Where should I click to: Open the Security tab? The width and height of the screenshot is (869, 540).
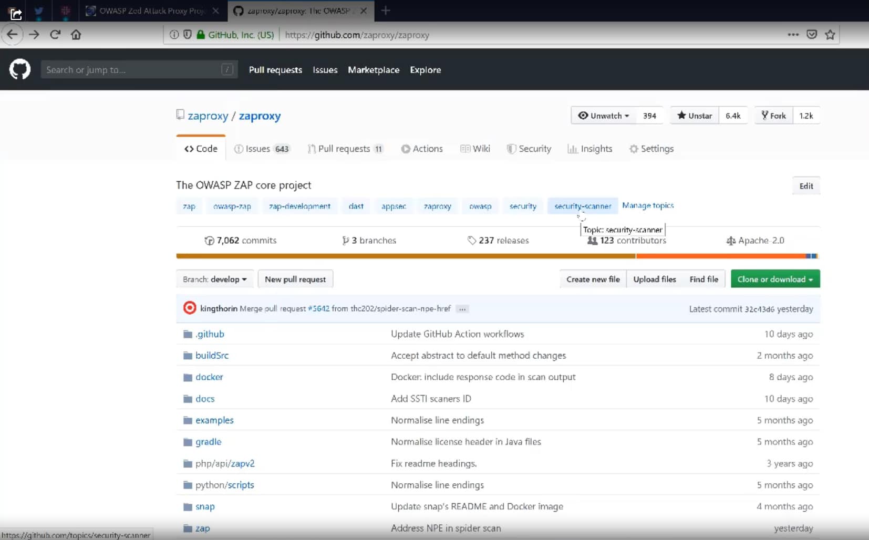(x=529, y=149)
